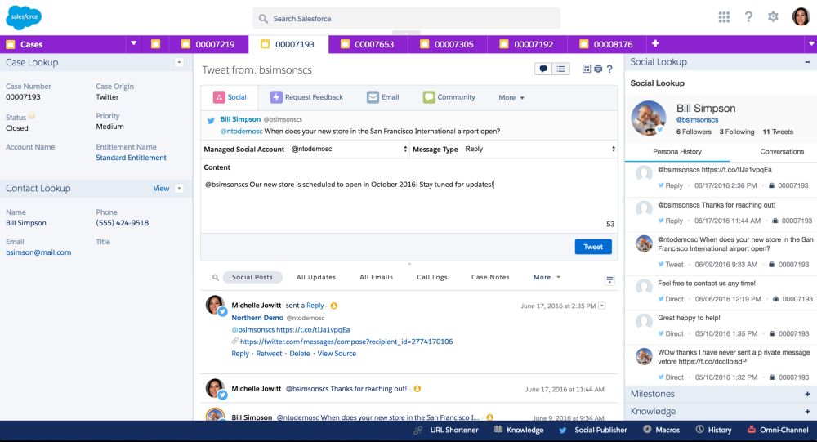Screen dimensions: 817x442
Task: Expand the Knowledge sidebar section
Action: point(807,411)
